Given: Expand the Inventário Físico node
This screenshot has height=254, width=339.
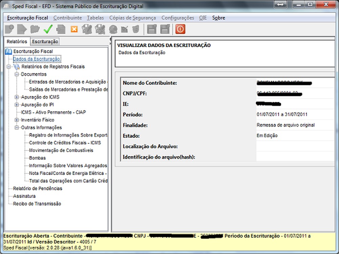Looking at the screenshot, I should 17,120.
